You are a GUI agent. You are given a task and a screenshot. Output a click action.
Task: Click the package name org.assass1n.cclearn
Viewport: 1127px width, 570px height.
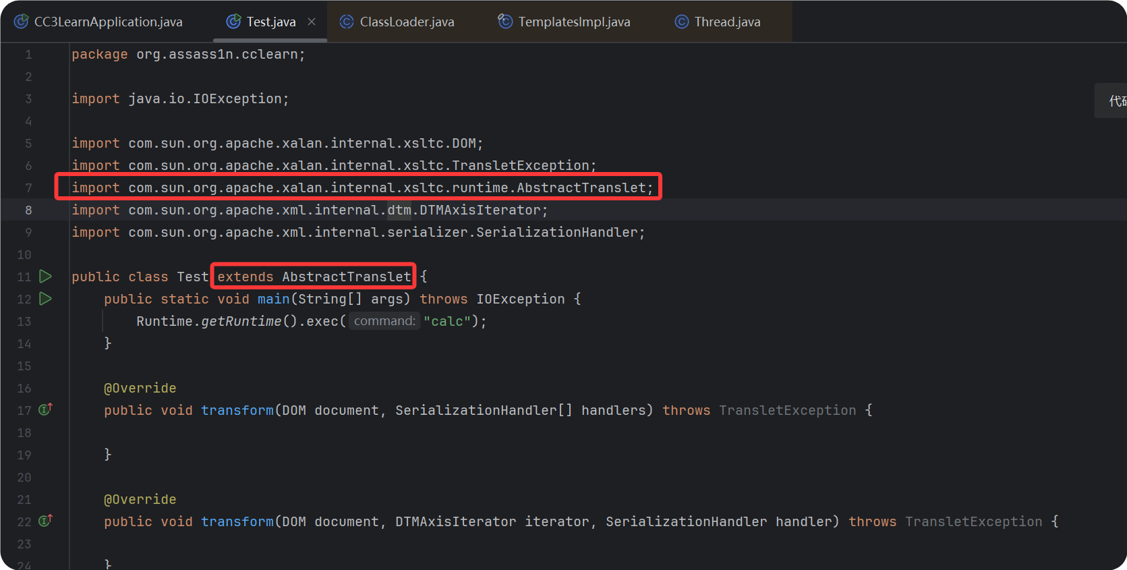tap(219, 54)
